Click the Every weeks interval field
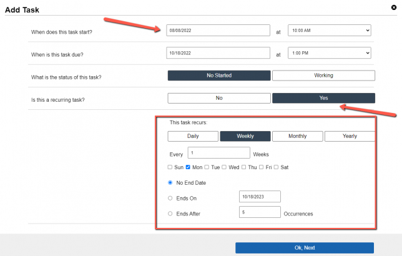This screenshot has width=402, height=256. (219, 152)
